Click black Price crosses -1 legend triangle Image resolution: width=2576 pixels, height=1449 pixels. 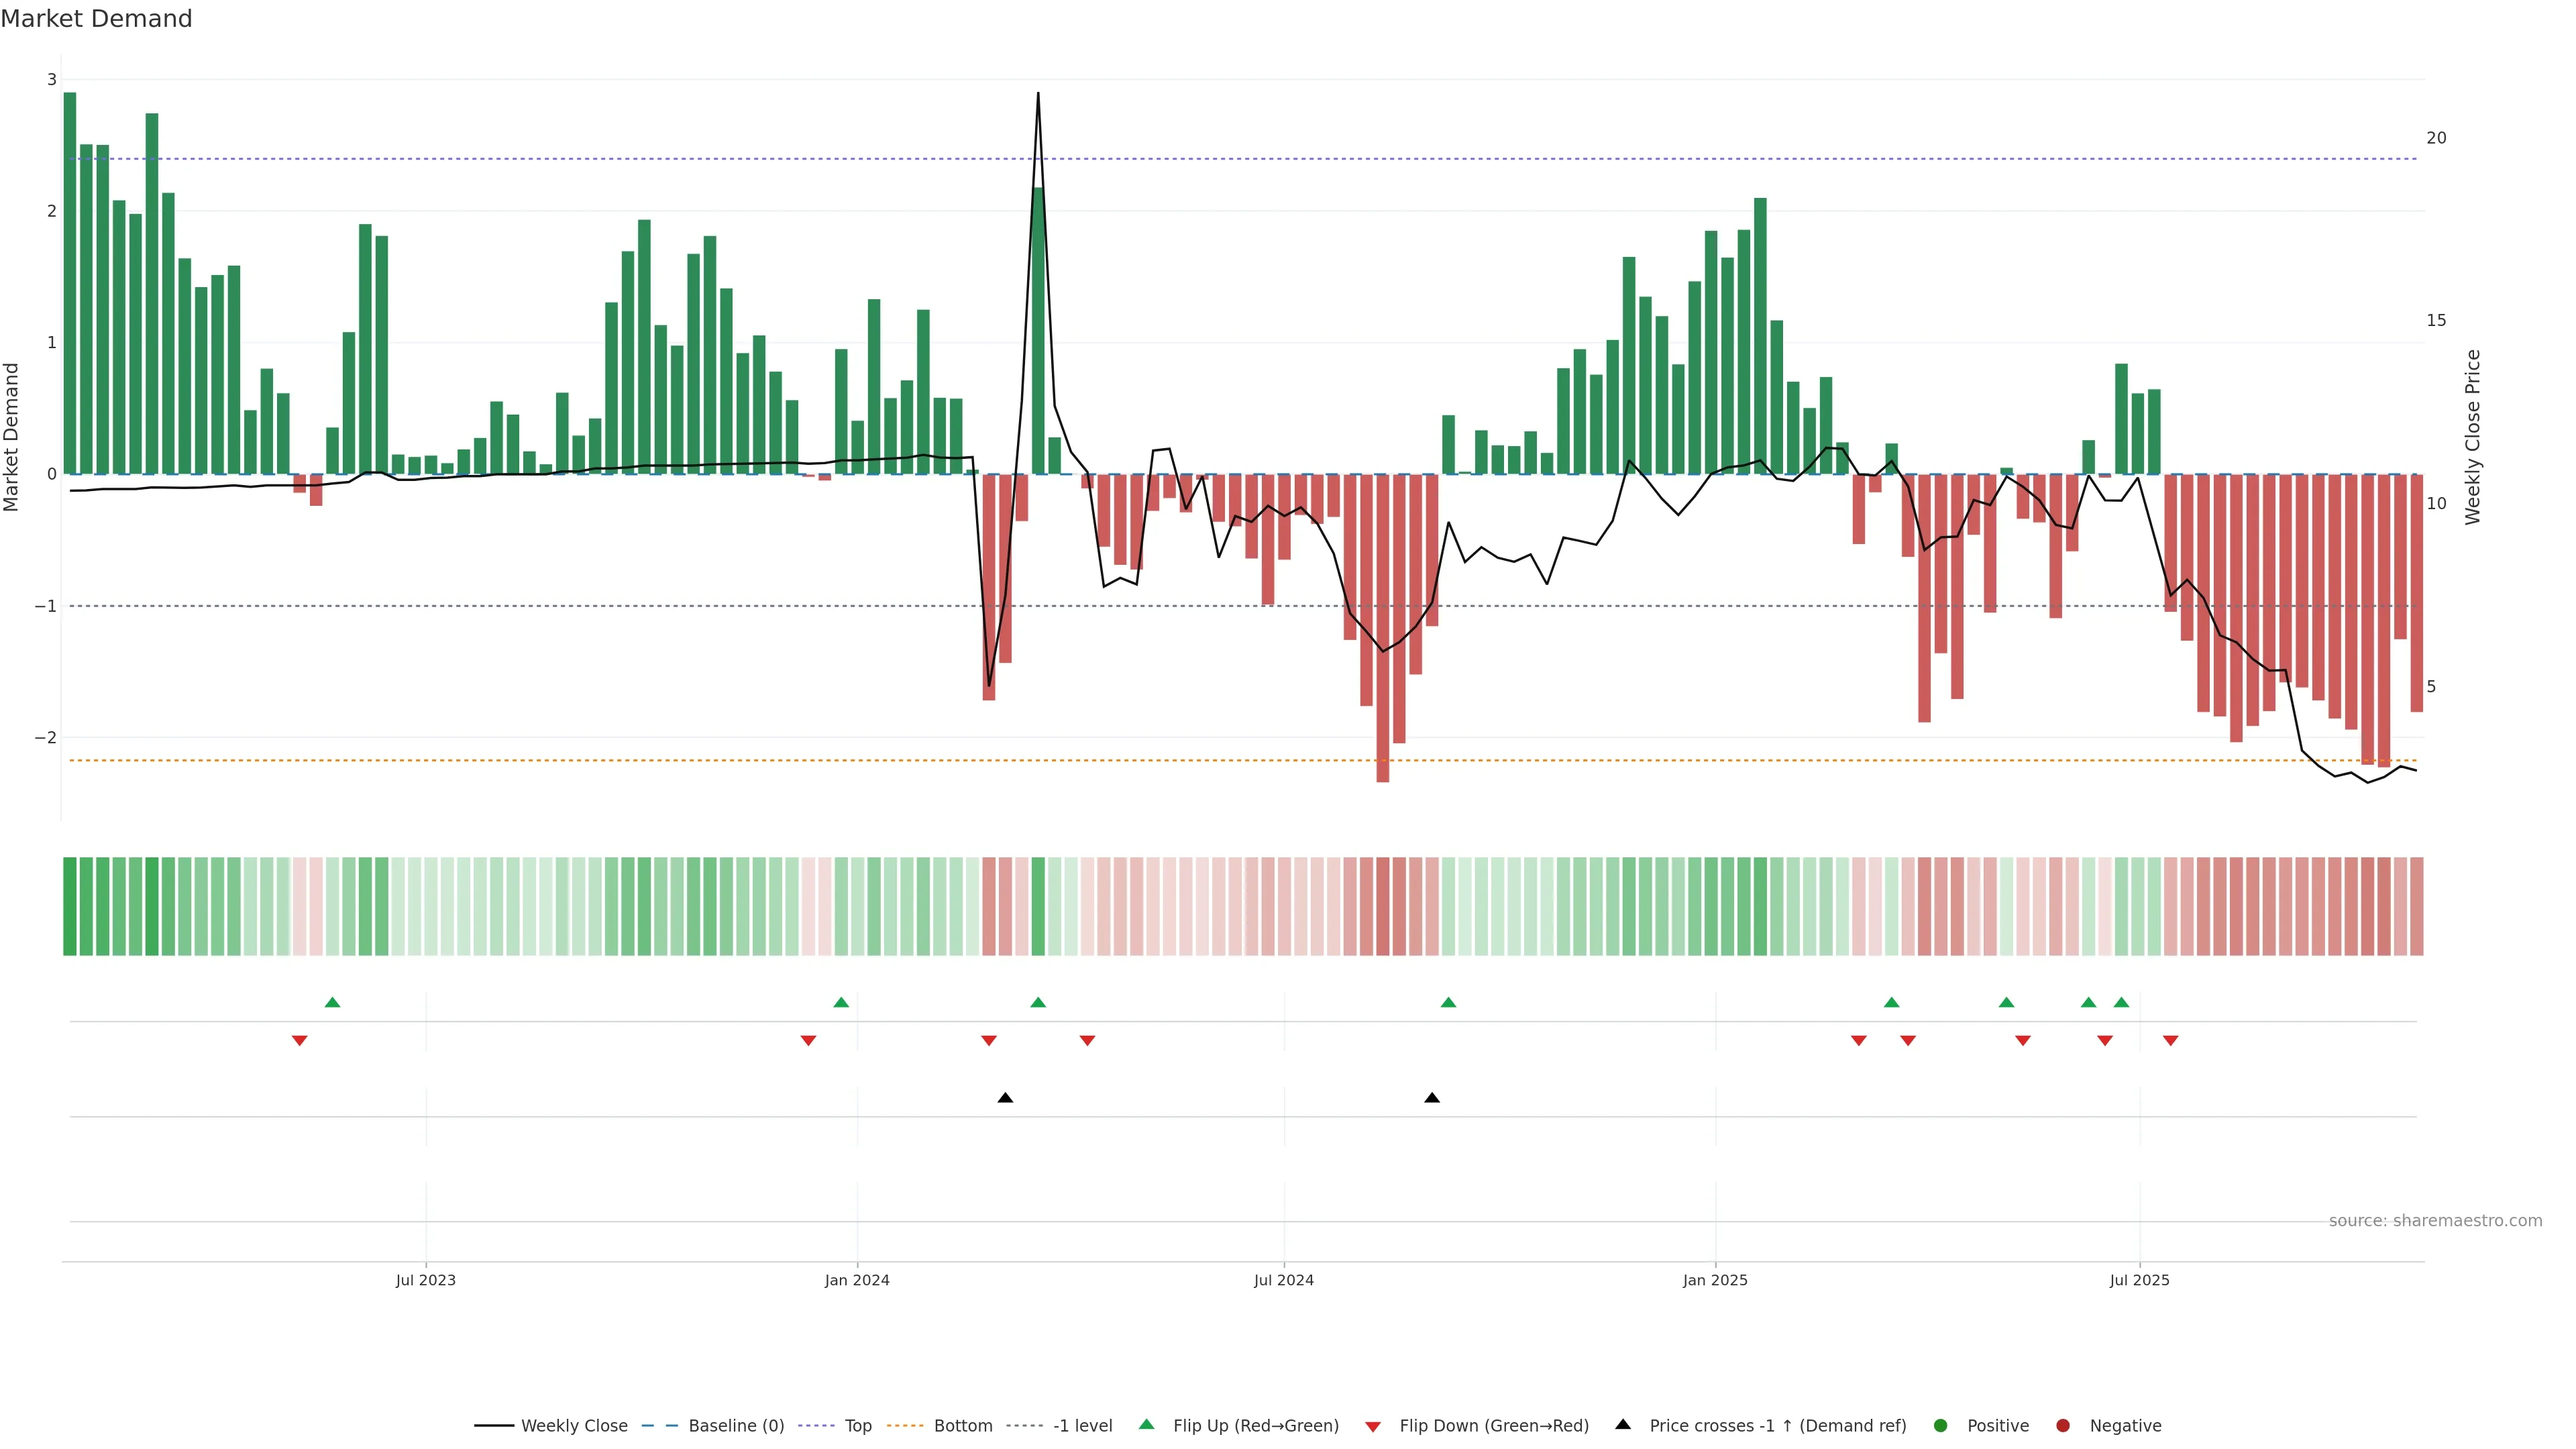1623,1424
